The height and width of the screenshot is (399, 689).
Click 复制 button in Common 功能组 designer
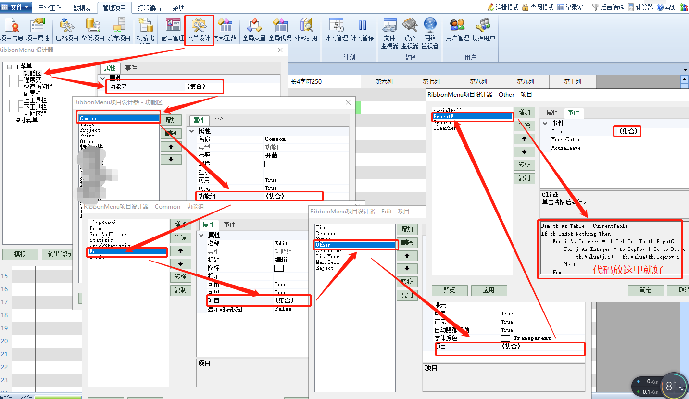(x=181, y=290)
